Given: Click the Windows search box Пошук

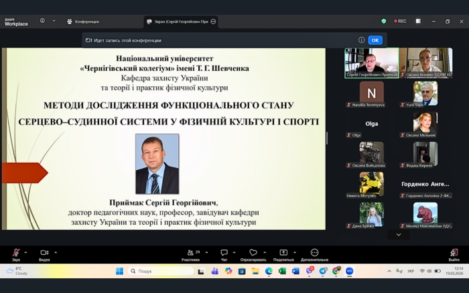Looking at the screenshot, I should 161,271.
